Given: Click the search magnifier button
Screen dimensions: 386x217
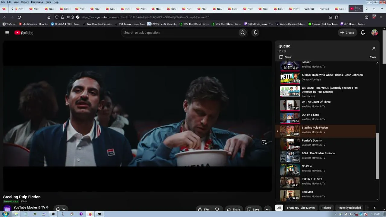Looking at the screenshot, I should 242,33.
